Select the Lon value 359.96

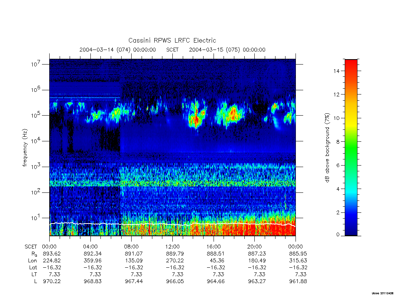point(93,261)
